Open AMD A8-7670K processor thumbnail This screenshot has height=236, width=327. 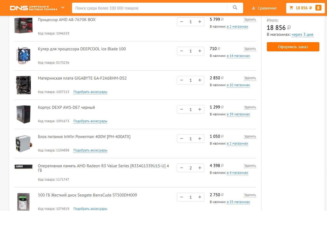(23, 25)
